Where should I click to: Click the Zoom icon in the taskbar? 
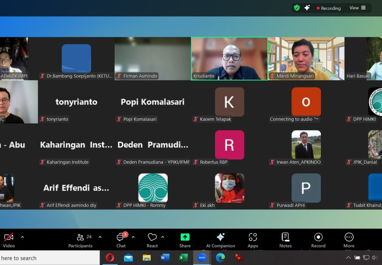(x=202, y=258)
